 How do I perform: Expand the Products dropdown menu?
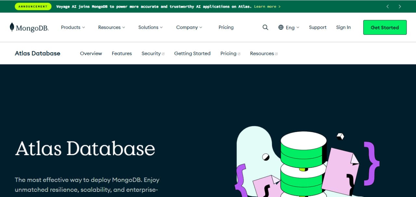click(x=73, y=27)
